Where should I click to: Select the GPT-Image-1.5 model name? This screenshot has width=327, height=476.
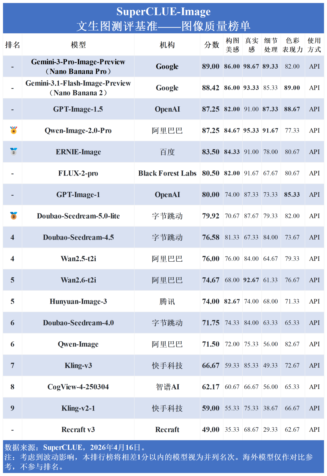pos(78,109)
